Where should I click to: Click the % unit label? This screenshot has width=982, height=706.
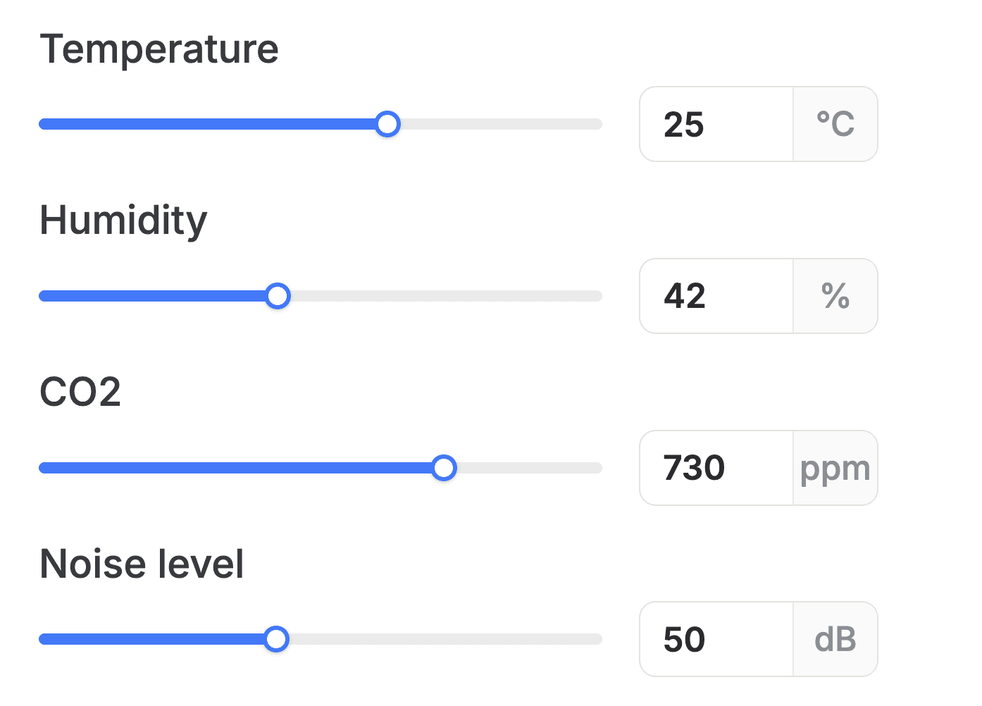point(835,296)
